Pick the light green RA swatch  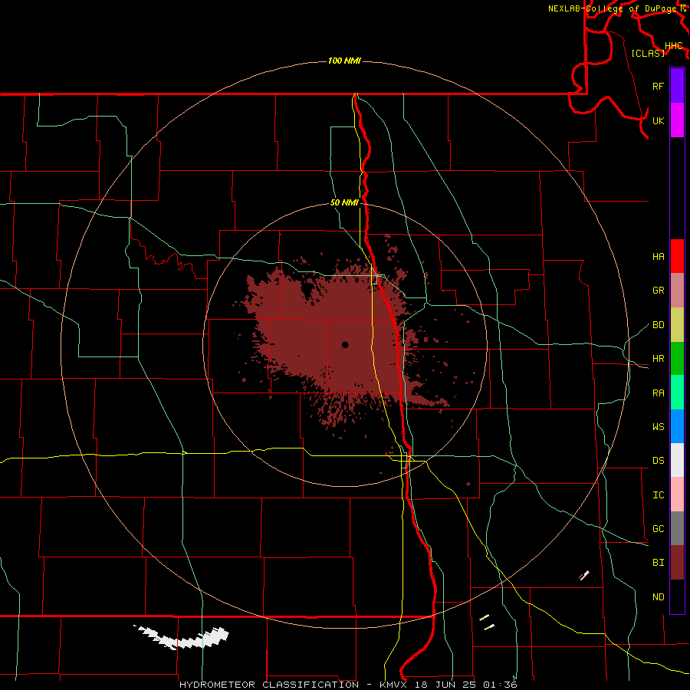tap(677, 393)
